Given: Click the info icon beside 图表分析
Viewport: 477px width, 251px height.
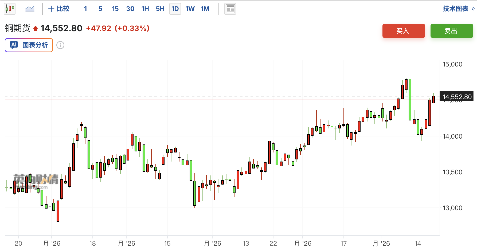Looking at the screenshot, I should point(60,45).
